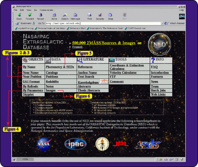Image resolution: width=198 pixels, height=167 pixels.
Task: Follow the Near Position objects link
Action: click(x=32, y=76)
